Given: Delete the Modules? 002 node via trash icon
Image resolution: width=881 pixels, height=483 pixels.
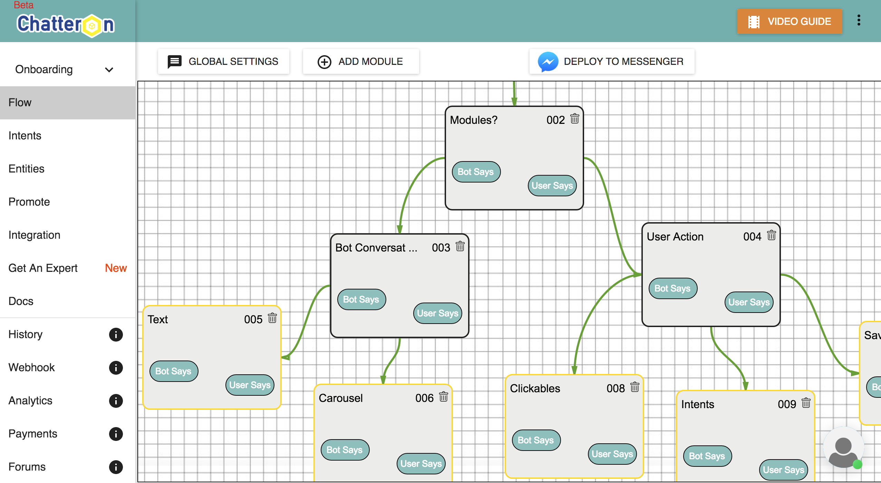Looking at the screenshot, I should pyautogui.click(x=574, y=119).
